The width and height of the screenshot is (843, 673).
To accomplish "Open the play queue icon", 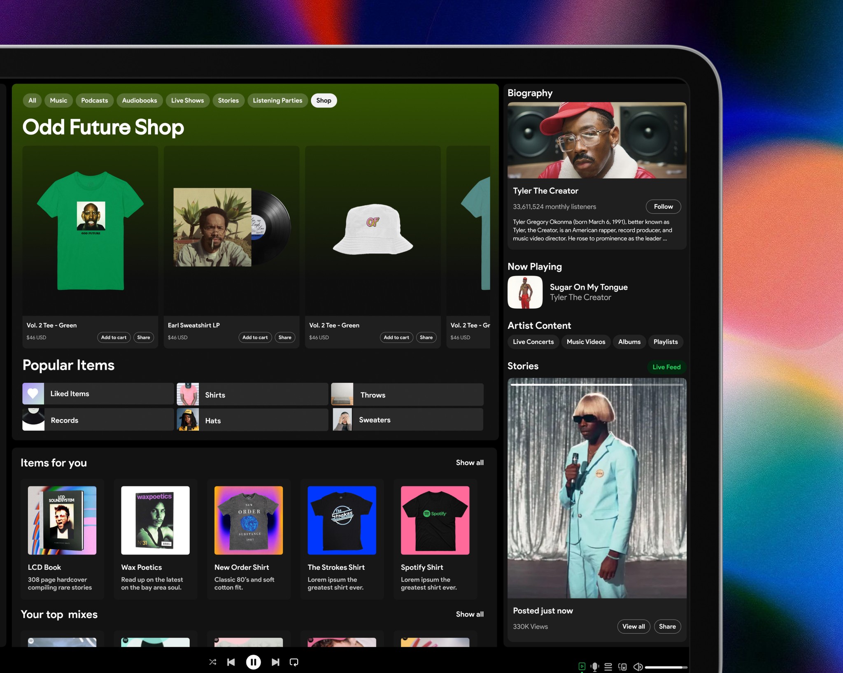I will point(608,667).
